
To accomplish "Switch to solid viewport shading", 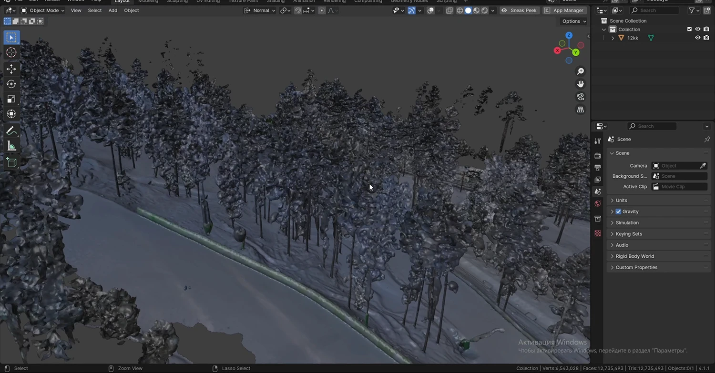I will (468, 10).
